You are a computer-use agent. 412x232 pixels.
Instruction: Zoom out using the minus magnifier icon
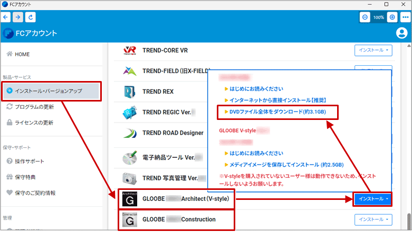click(365, 17)
